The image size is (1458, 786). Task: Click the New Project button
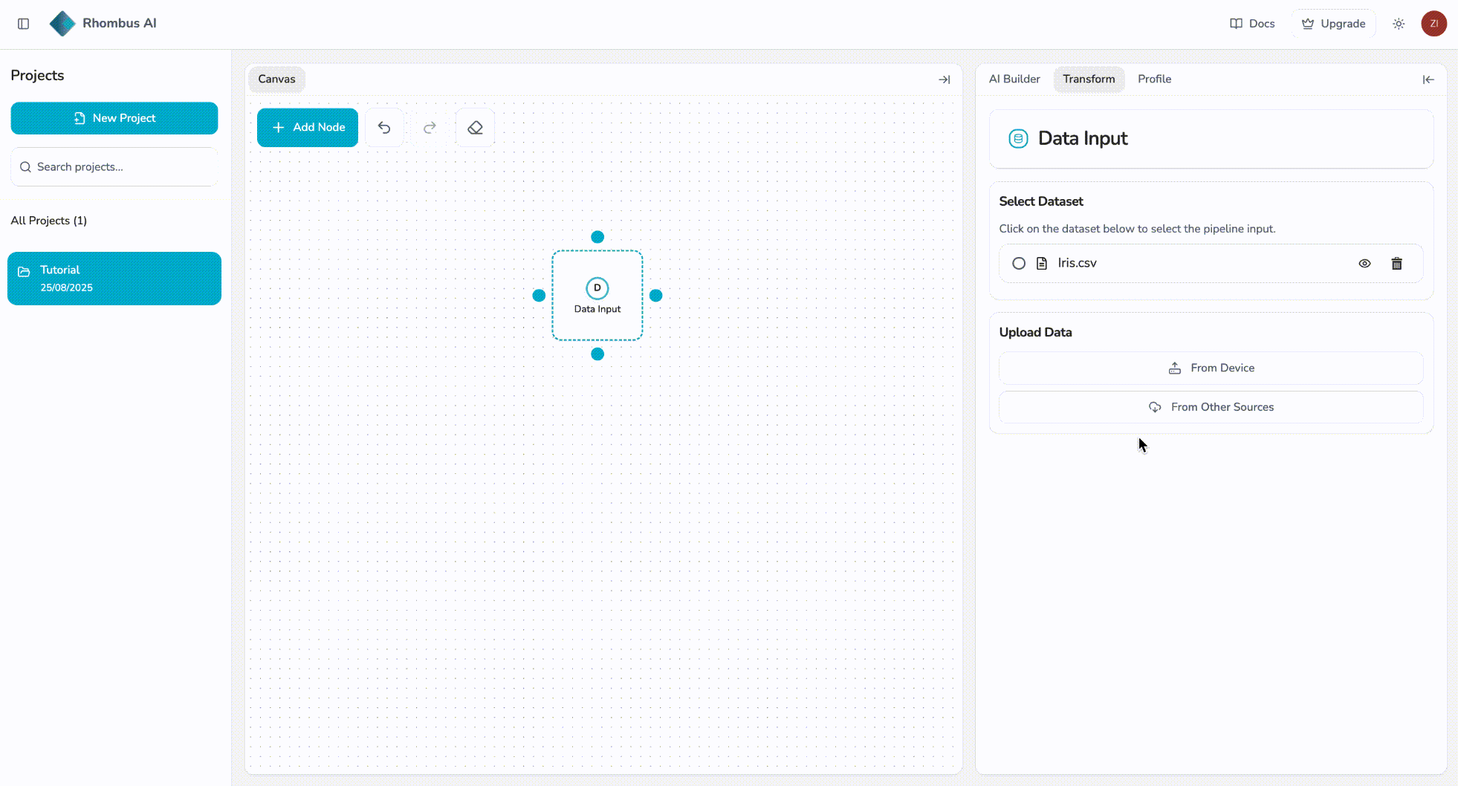pyautogui.click(x=114, y=118)
